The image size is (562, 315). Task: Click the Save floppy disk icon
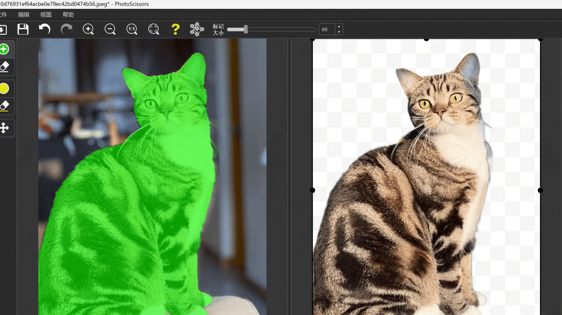[x=23, y=29]
